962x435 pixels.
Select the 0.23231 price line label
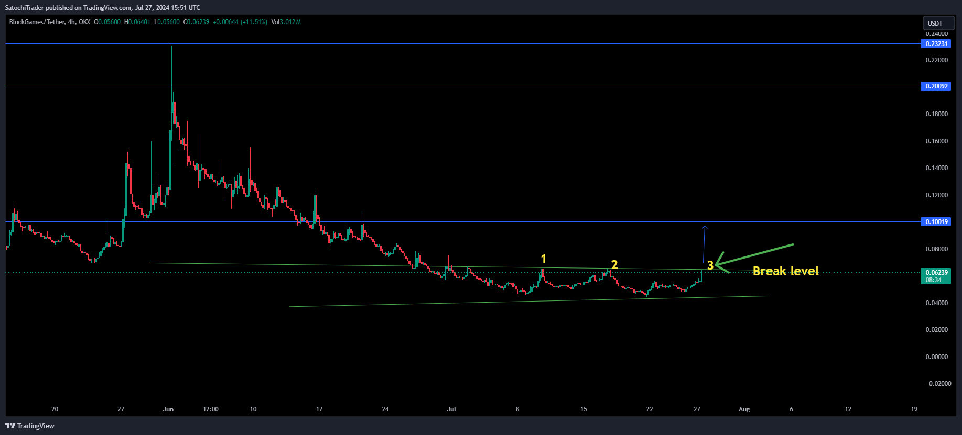pyautogui.click(x=936, y=44)
